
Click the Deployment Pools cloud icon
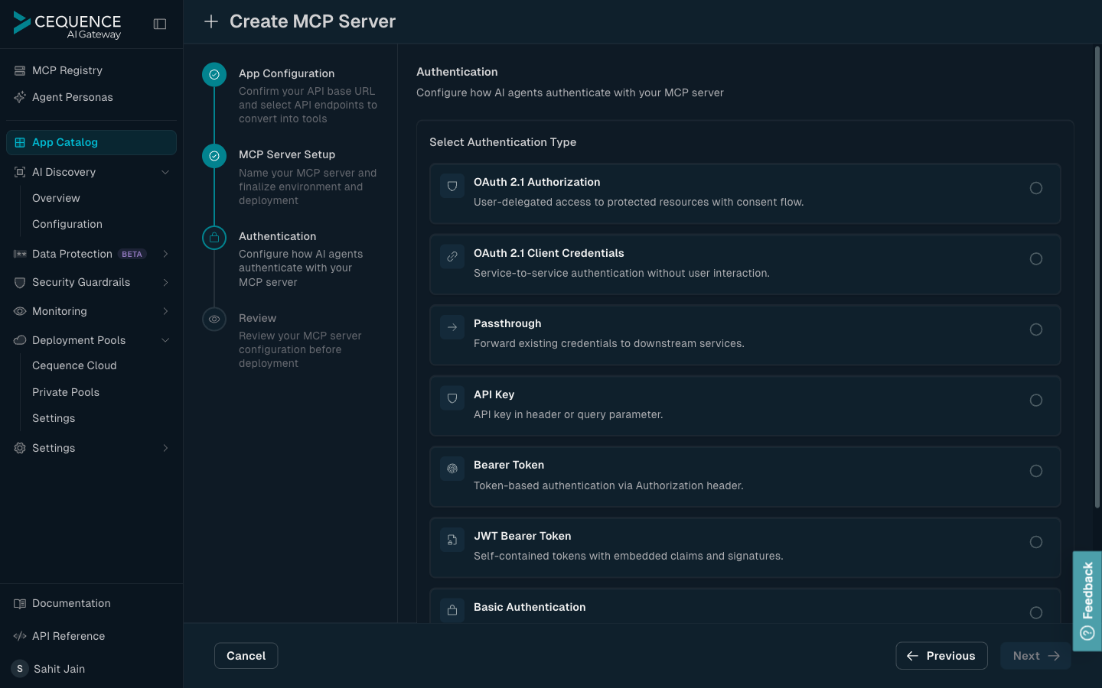(20, 340)
